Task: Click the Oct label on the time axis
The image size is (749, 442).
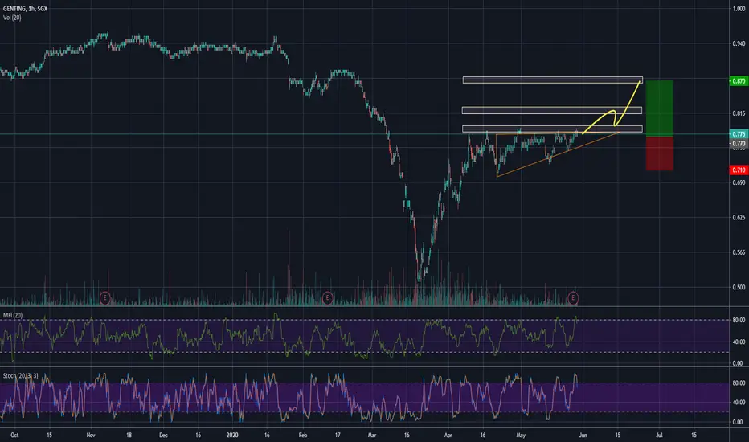Action: pyautogui.click(x=14, y=436)
